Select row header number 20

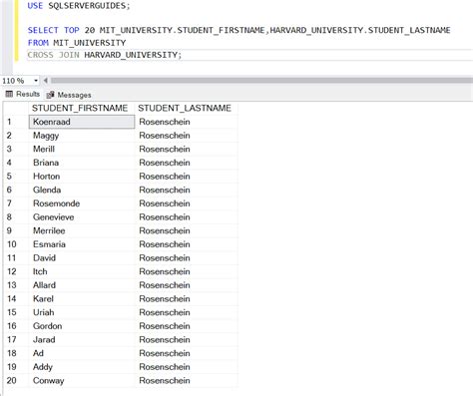16,381
